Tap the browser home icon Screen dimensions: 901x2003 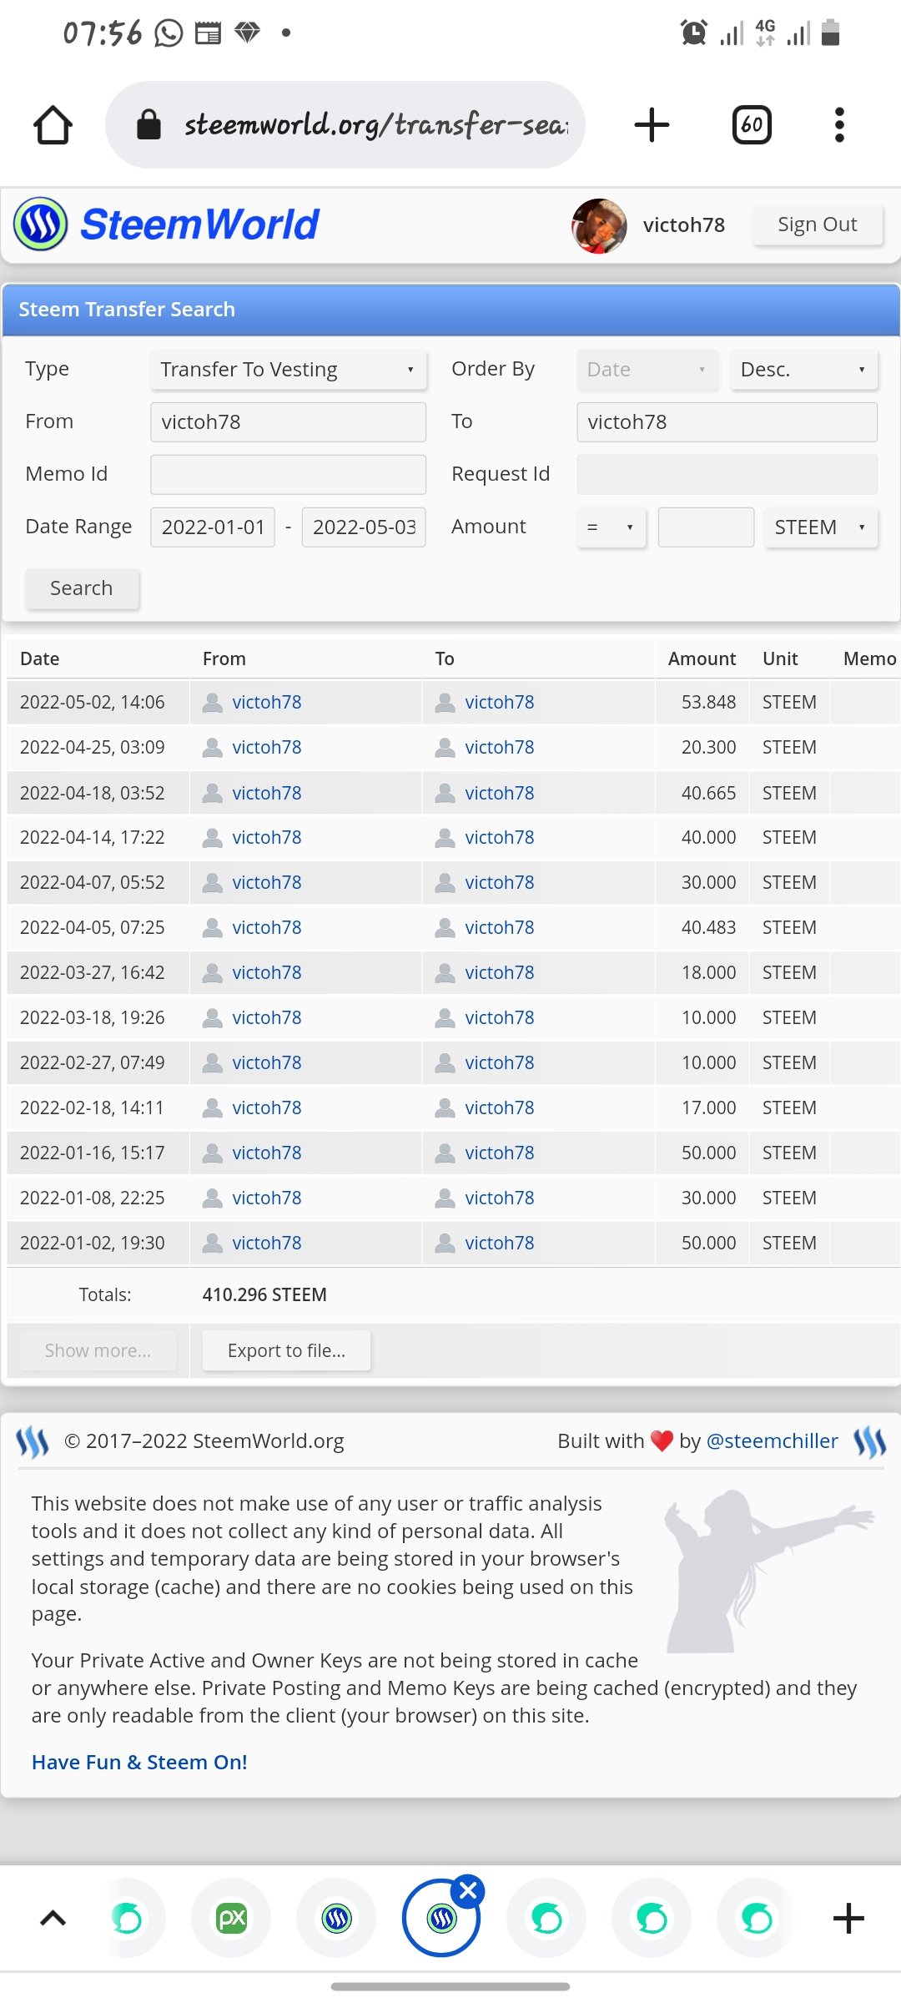53,125
